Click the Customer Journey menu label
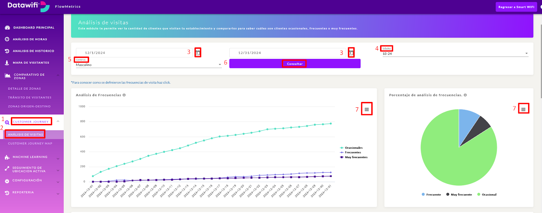The image size is (542, 213). pyautogui.click(x=31, y=122)
